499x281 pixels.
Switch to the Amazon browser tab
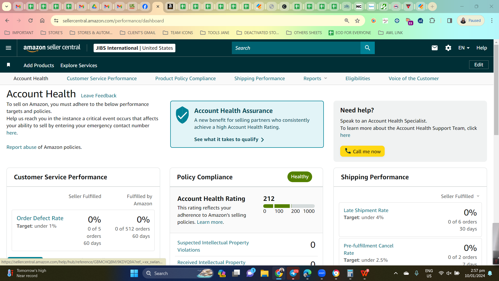170,7
